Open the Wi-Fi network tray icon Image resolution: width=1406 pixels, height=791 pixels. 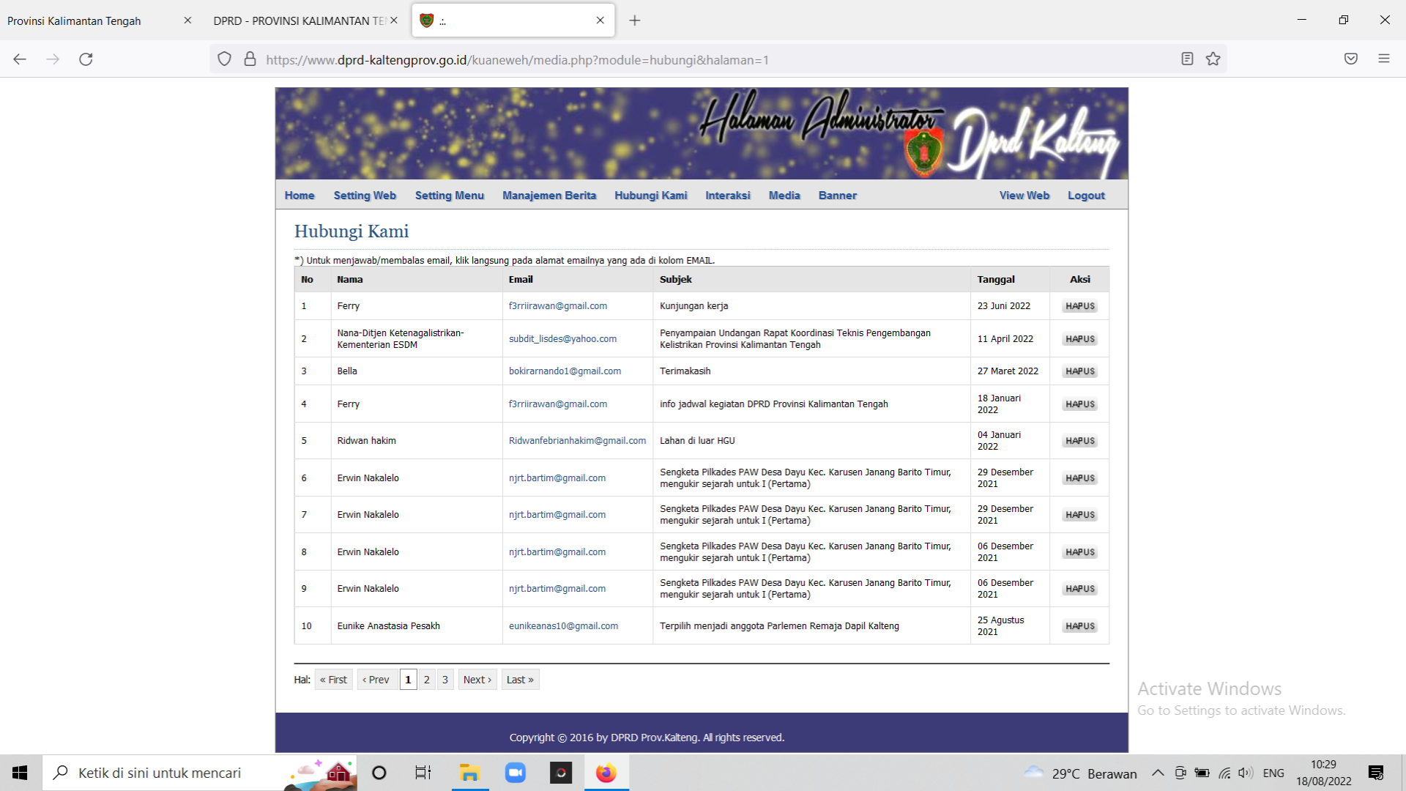coord(1224,773)
